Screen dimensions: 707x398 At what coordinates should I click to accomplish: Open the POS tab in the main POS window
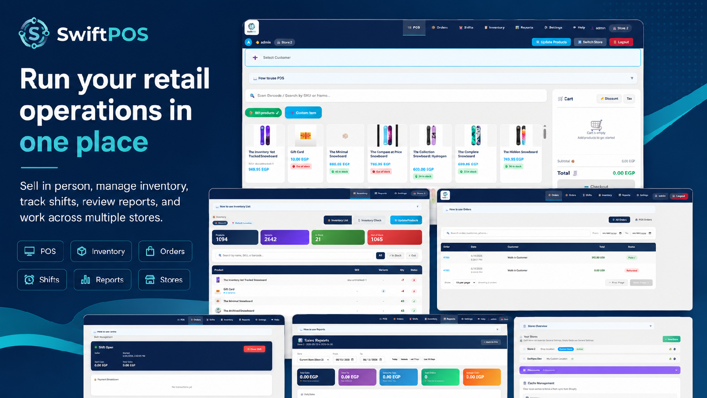[414, 27]
